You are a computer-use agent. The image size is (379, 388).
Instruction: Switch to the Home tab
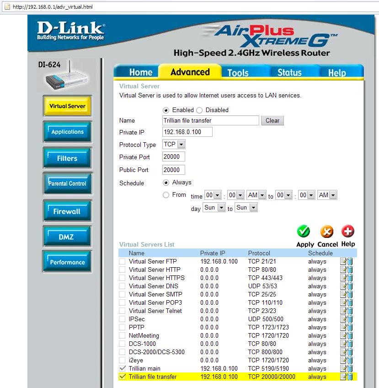click(140, 72)
